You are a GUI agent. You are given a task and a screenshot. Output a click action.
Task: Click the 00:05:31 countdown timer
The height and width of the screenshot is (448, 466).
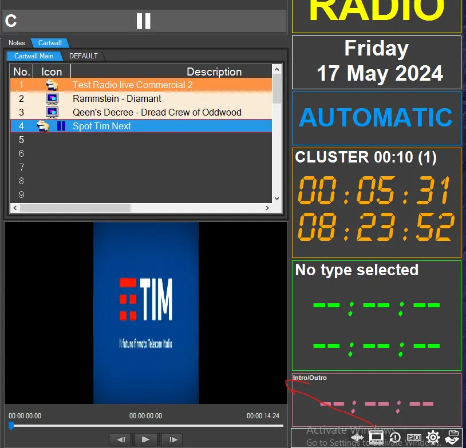click(374, 190)
